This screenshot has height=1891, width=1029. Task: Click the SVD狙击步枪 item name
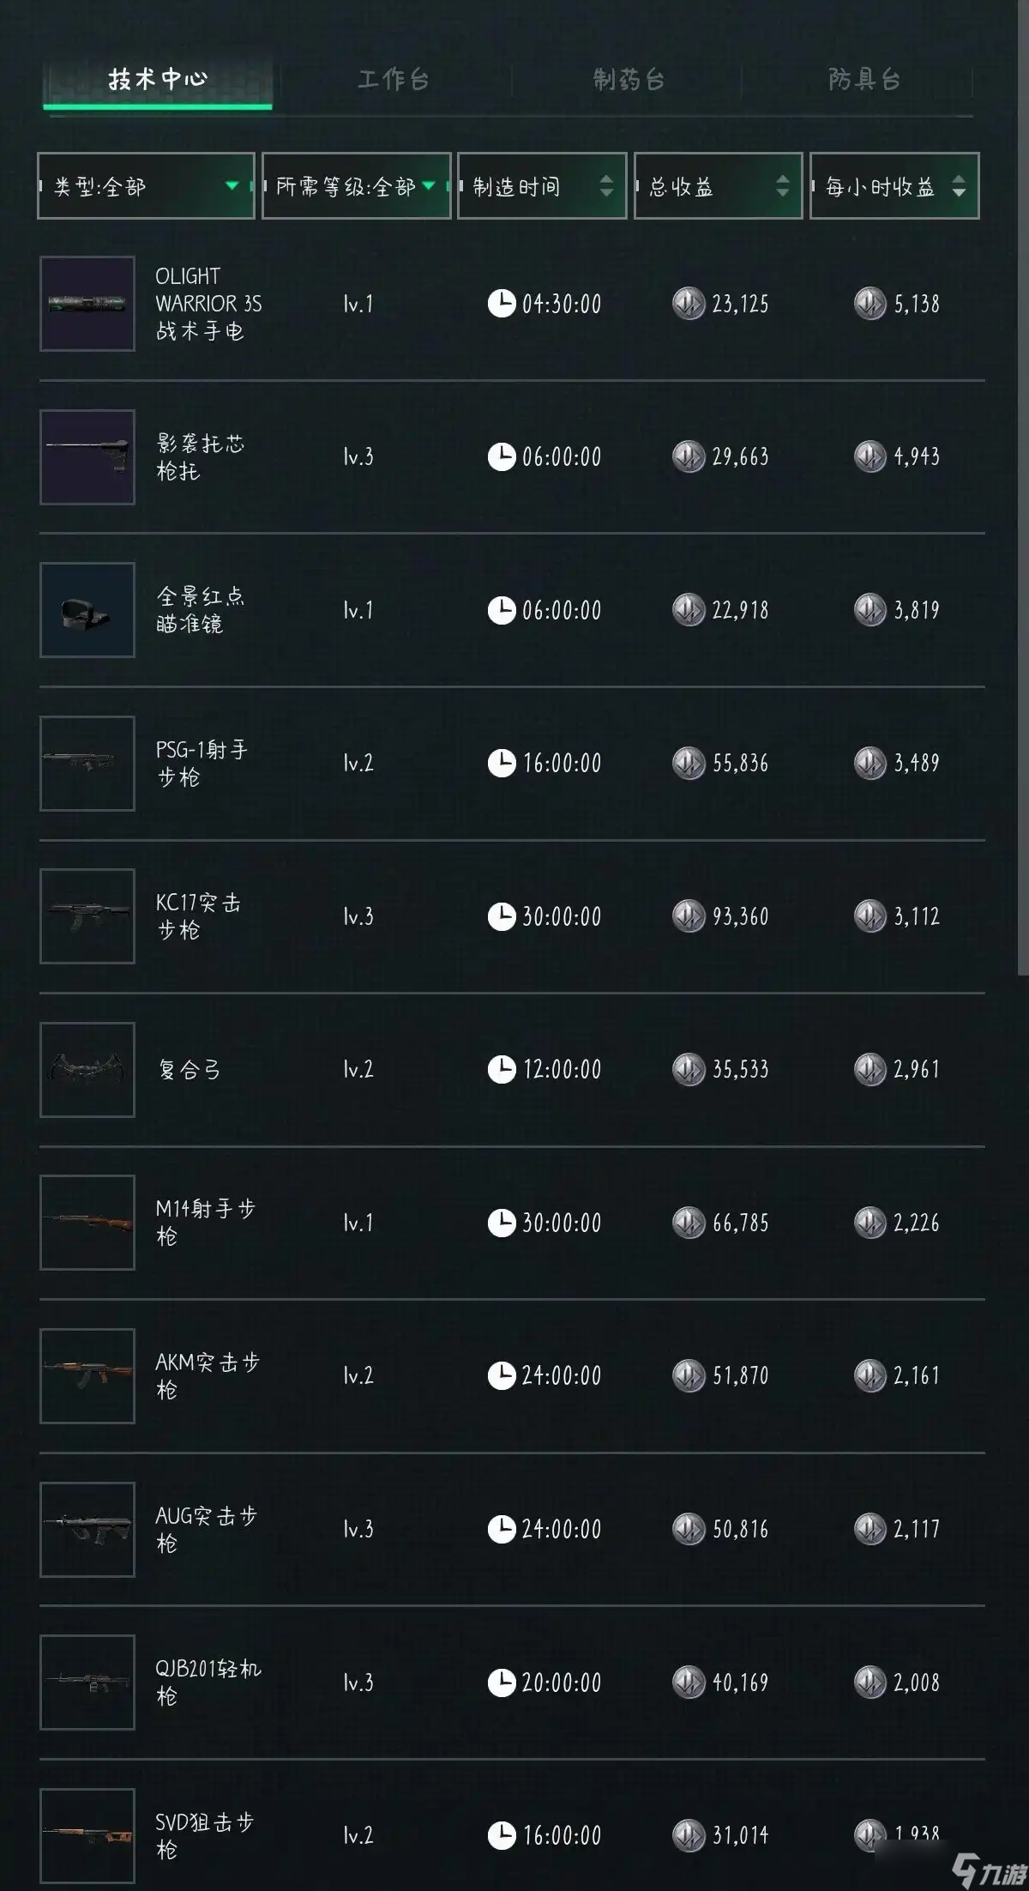(x=204, y=1834)
